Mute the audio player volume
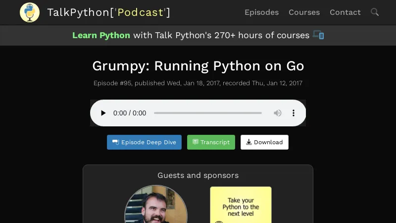Viewport: 396px width, 223px height. 278,113
